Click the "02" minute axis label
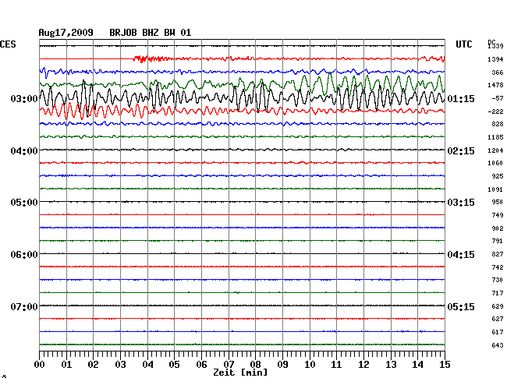The height and width of the screenshot is (385, 507). coord(93,365)
